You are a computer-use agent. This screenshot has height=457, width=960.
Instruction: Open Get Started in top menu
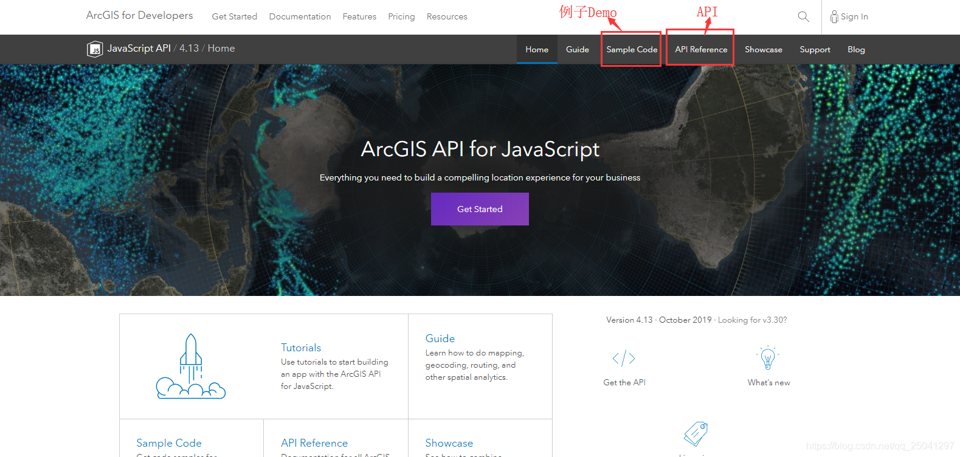coord(234,16)
